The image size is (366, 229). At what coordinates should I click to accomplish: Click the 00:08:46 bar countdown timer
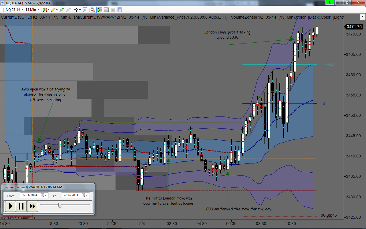pyautogui.click(x=329, y=215)
